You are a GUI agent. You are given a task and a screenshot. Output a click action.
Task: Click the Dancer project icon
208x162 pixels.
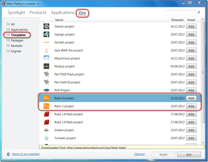tap(46, 26)
